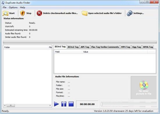Click the 'Work left:' label
160x114 pixels.
click(x=10, y=27)
